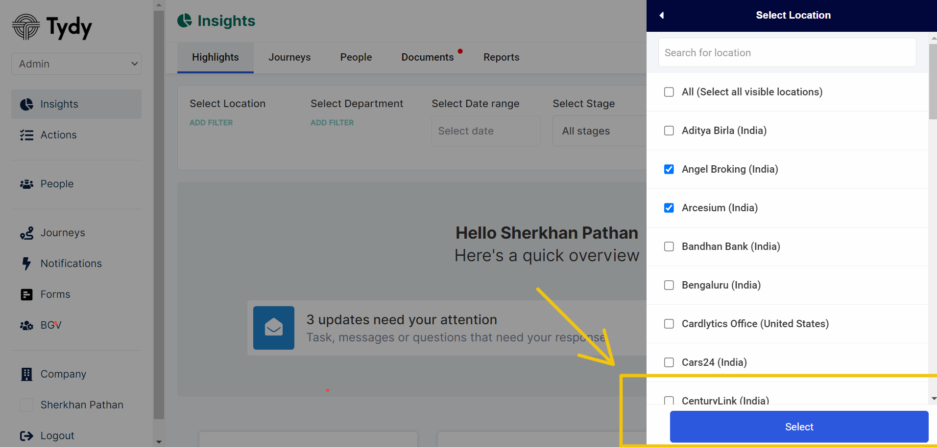Click ADD FILTER under Select Location
The height and width of the screenshot is (447, 937).
(211, 123)
